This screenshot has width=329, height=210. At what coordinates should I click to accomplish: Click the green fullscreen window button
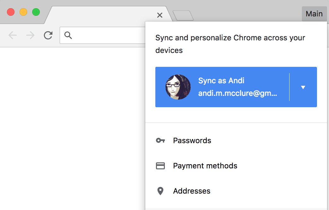click(x=36, y=12)
